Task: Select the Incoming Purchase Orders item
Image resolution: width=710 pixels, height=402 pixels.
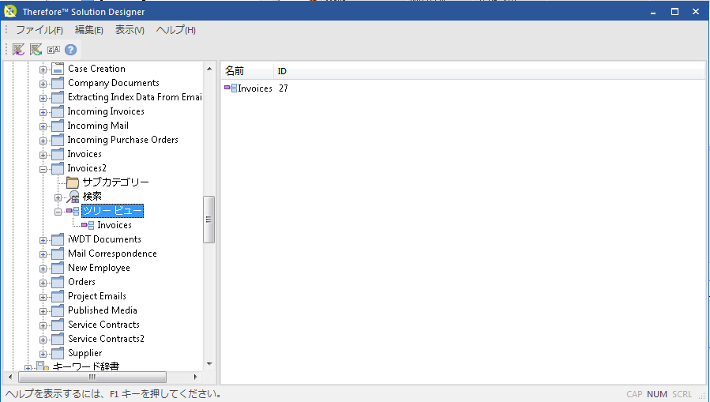Action: pos(122,140)
